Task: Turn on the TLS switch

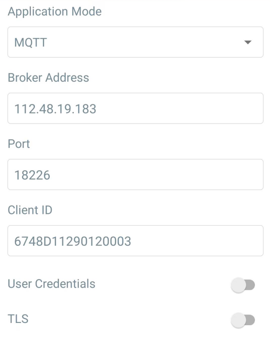Action: (243, 319)
